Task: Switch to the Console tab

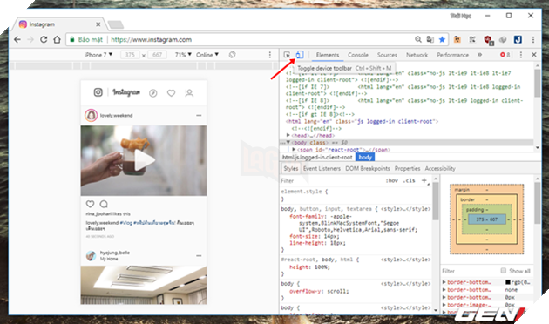Action: tap(358, 55)
